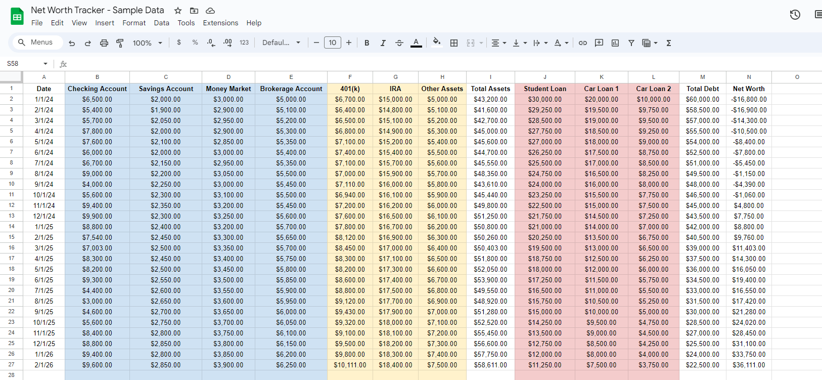The width and height of the screenshot is (822, 380).
Task: Open the View menu
Action: tap(79, 23)
